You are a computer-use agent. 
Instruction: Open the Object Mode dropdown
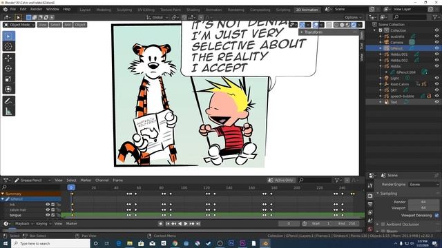(19, 25)
